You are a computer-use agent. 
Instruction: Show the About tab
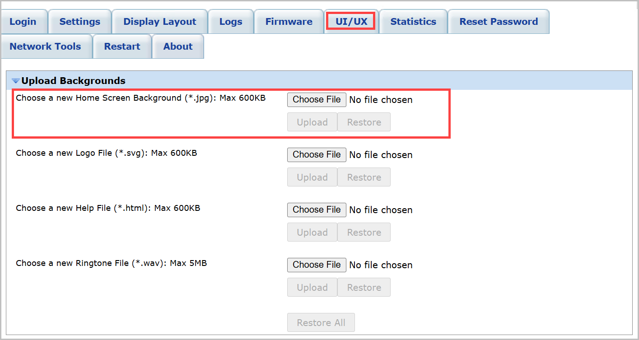pyautogui.click(x=178, y=47)
